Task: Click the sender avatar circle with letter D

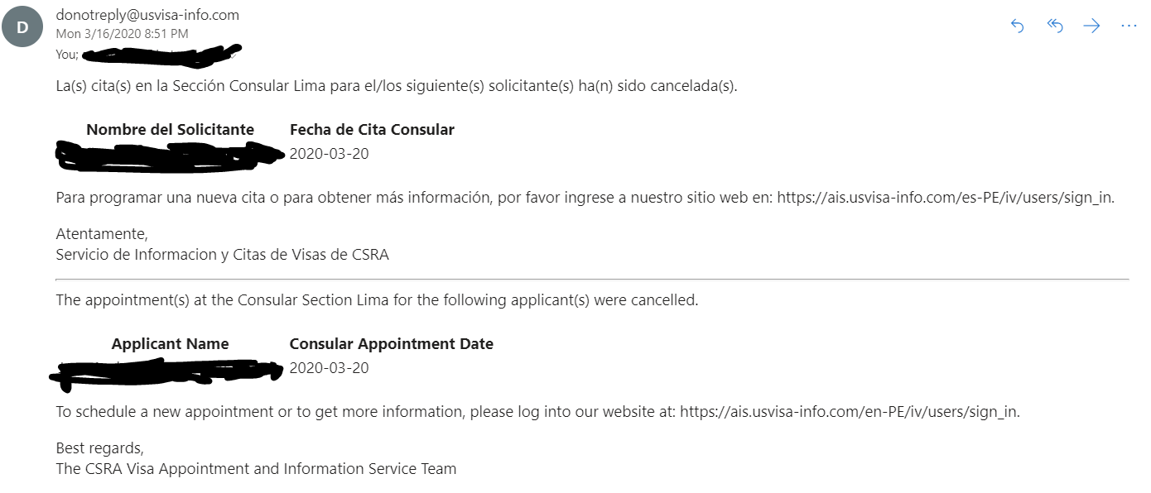Action: (22, 27)
